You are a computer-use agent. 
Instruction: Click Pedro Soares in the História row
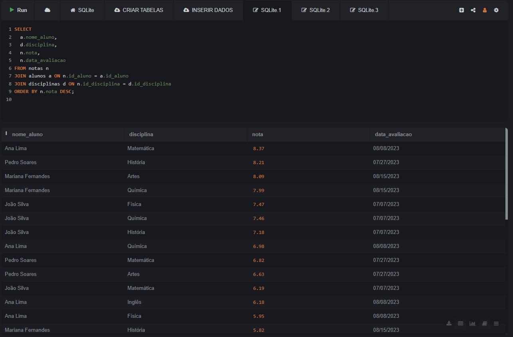(21, 162)
